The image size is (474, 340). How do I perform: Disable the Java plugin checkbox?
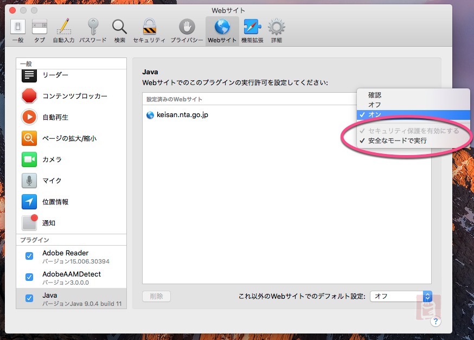tap(29, 298)
